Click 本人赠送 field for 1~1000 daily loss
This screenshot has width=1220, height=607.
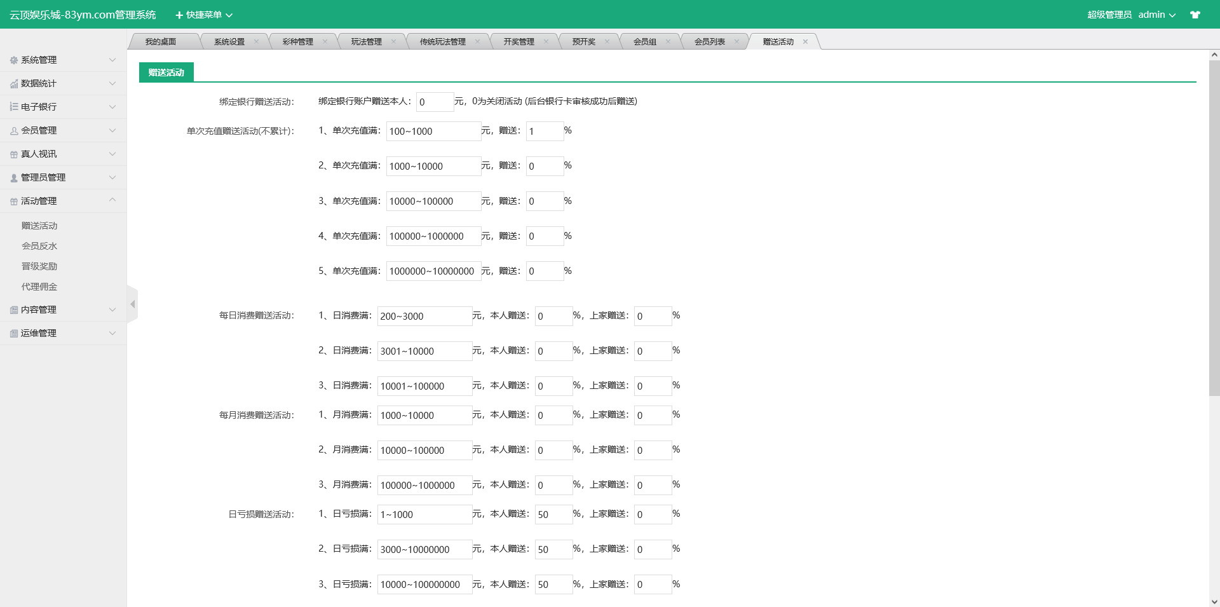pos(553,514)
